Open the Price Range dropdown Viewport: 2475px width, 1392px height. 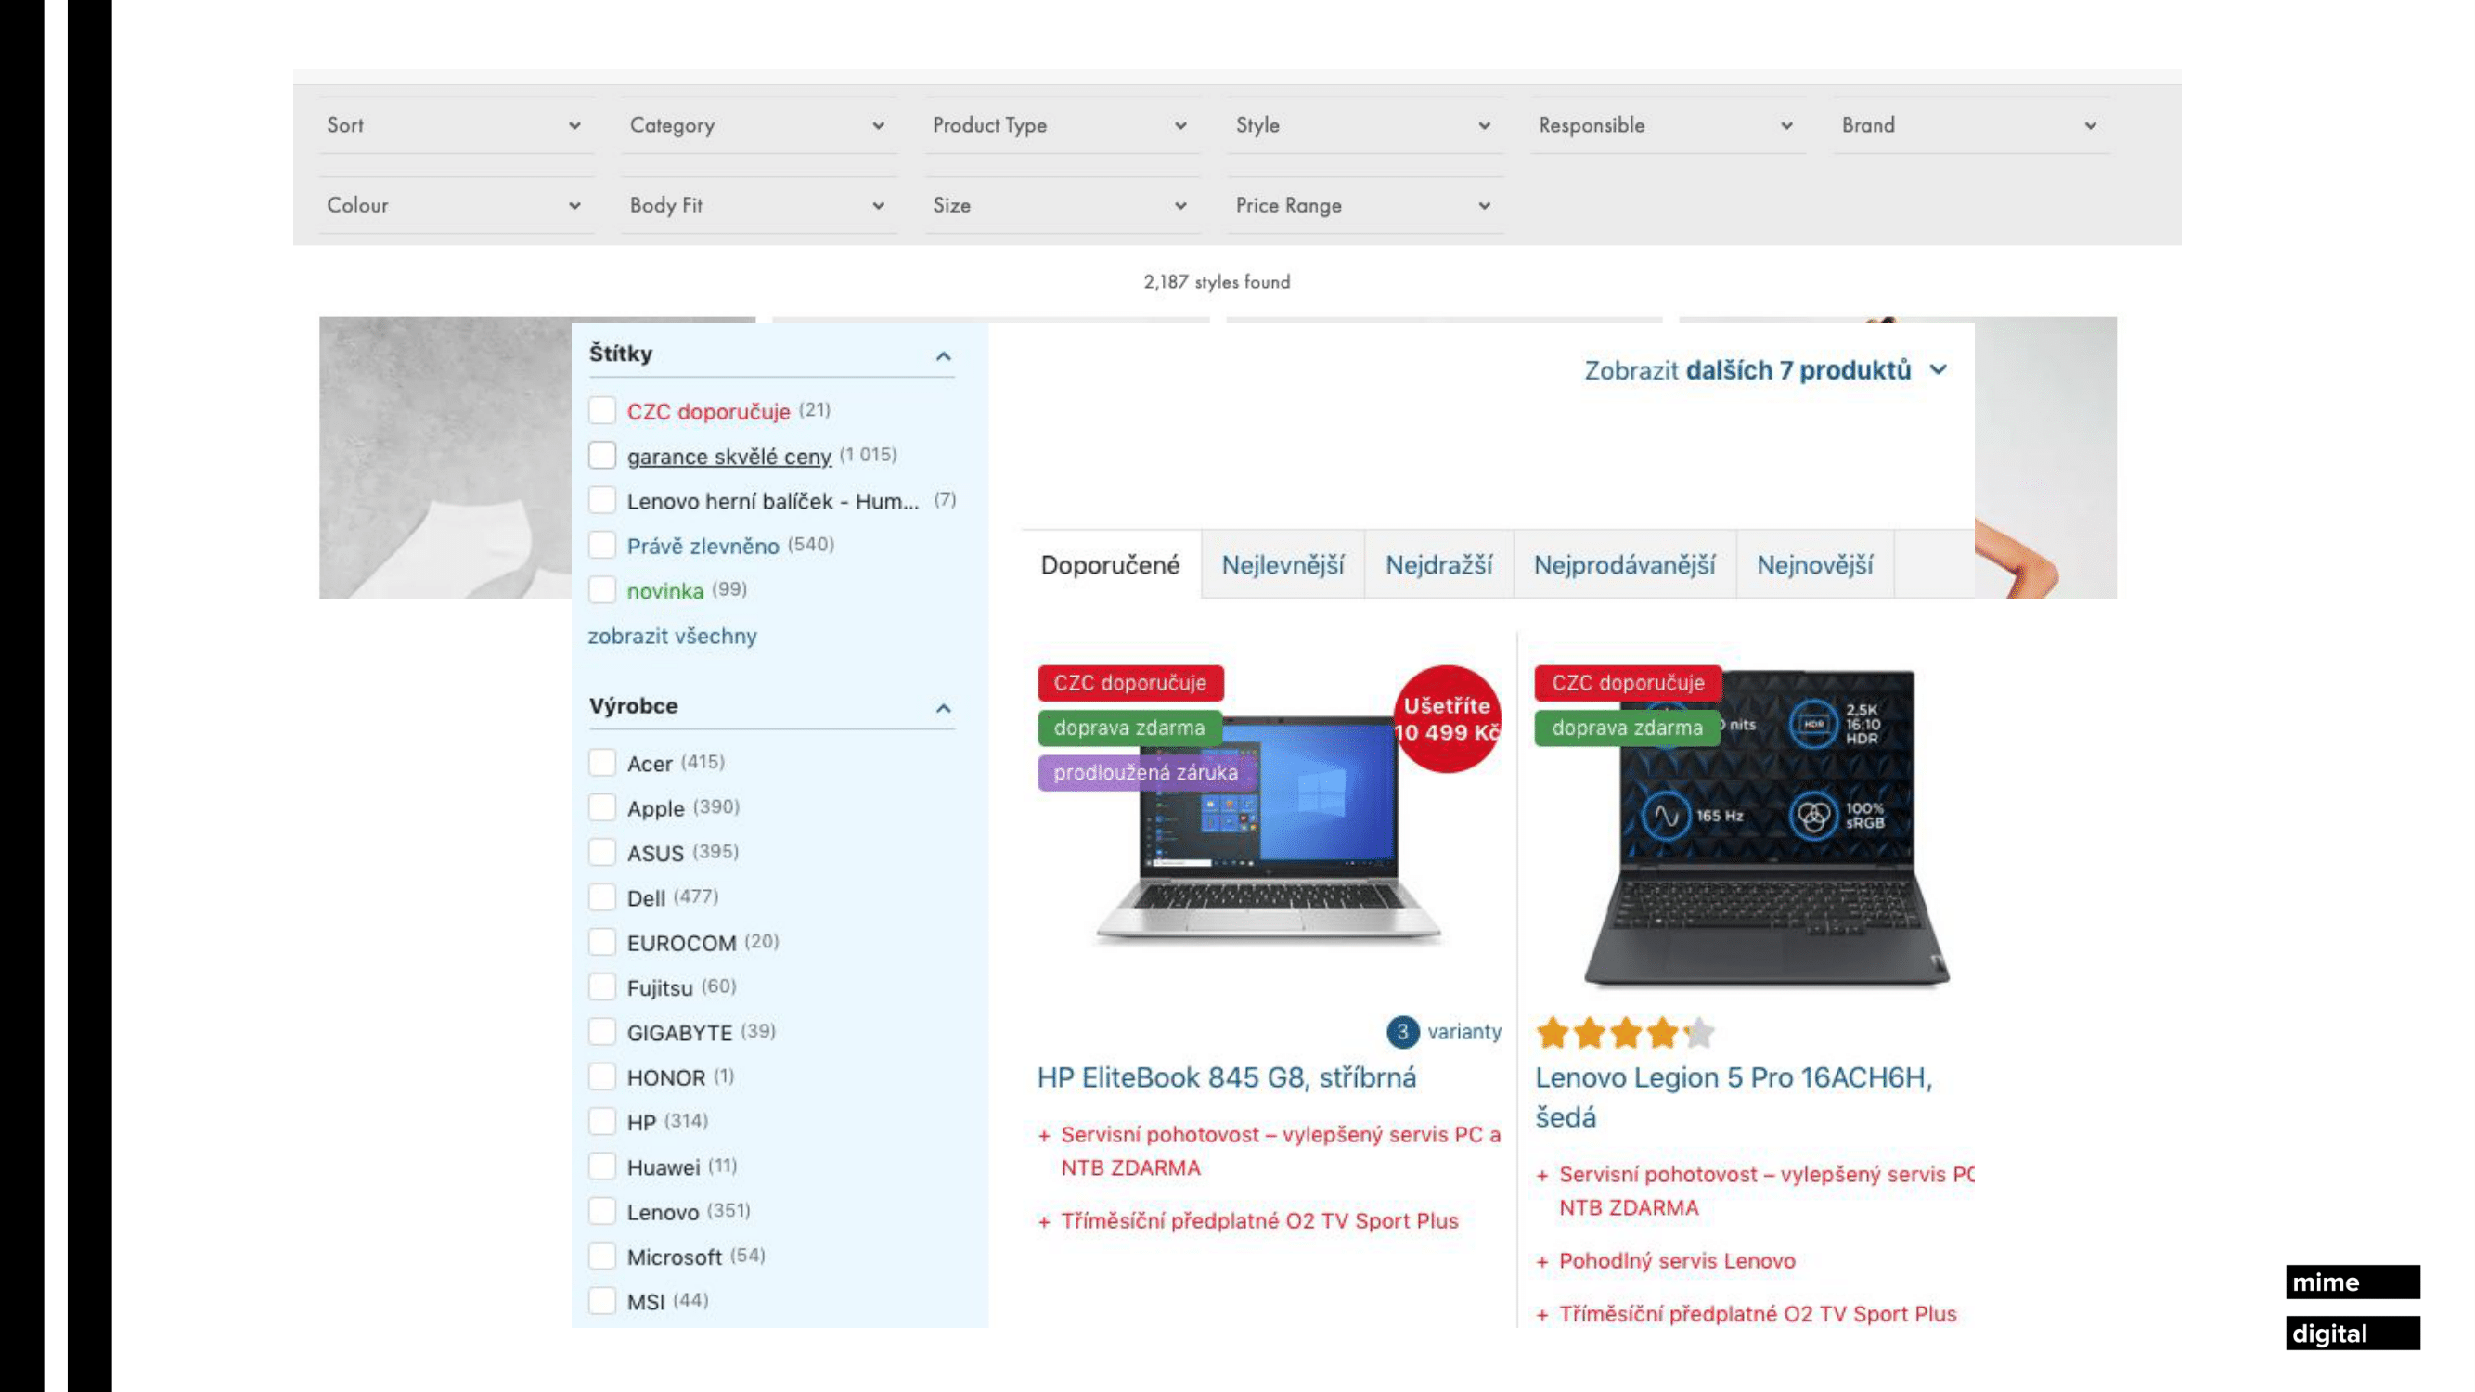pyautogui.click(x=1364, y=206)
